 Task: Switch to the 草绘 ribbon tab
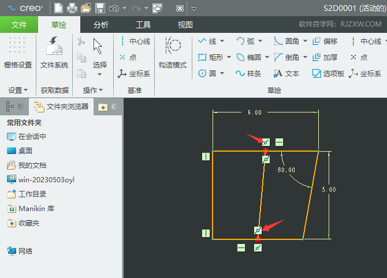point(59,25)
